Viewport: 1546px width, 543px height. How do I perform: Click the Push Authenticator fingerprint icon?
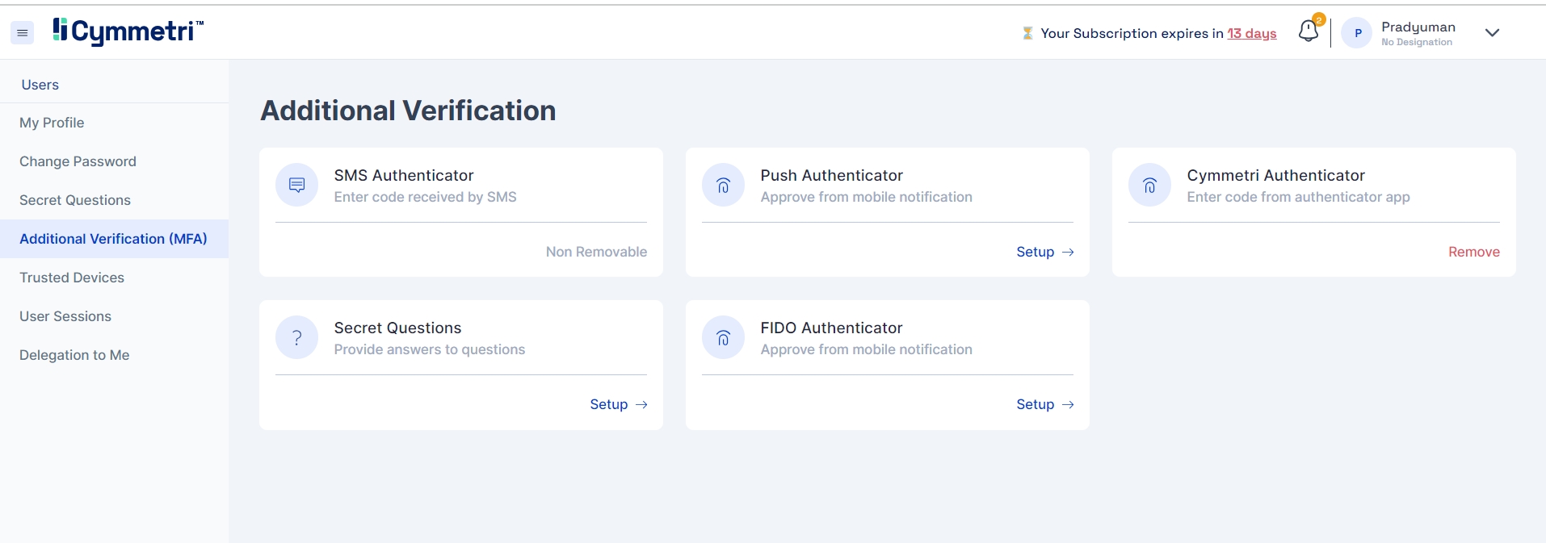[723, 186]
